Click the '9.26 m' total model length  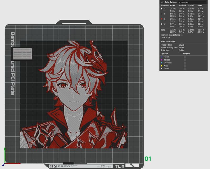click(173, 30)
